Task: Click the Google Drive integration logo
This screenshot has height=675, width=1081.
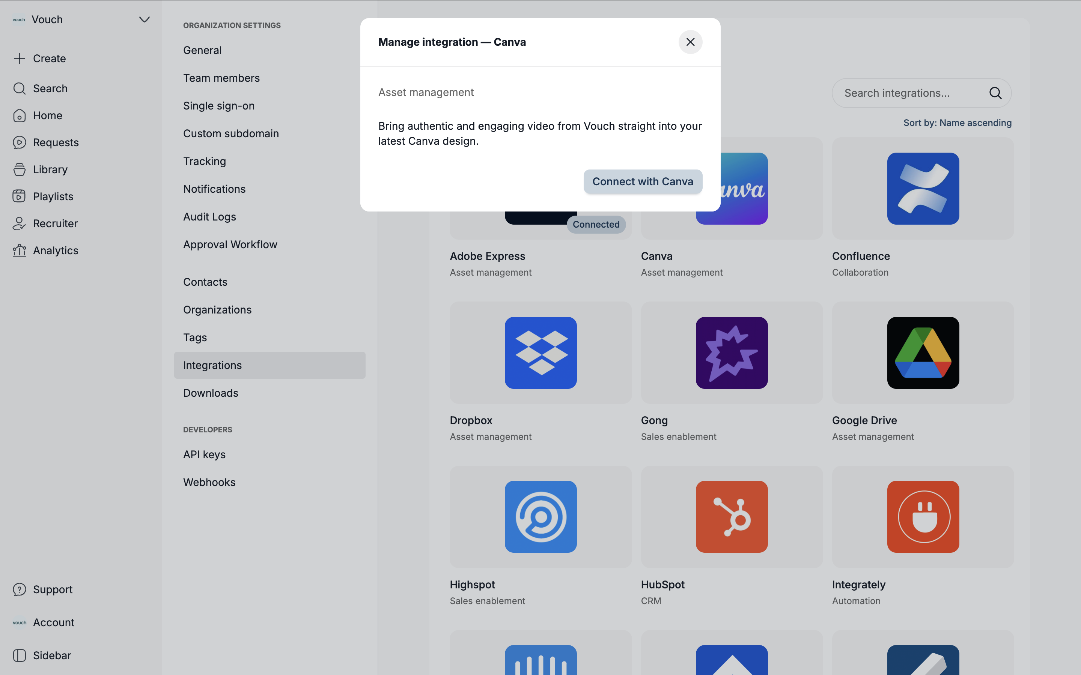Action: pyautogui.click(x=923, y=352)
